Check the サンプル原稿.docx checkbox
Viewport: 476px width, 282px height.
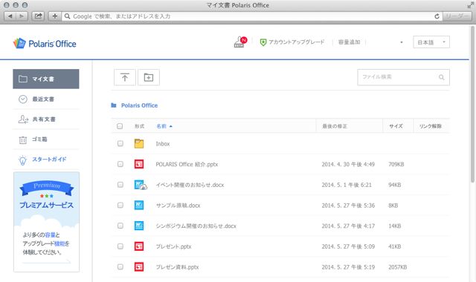[120, 206]
